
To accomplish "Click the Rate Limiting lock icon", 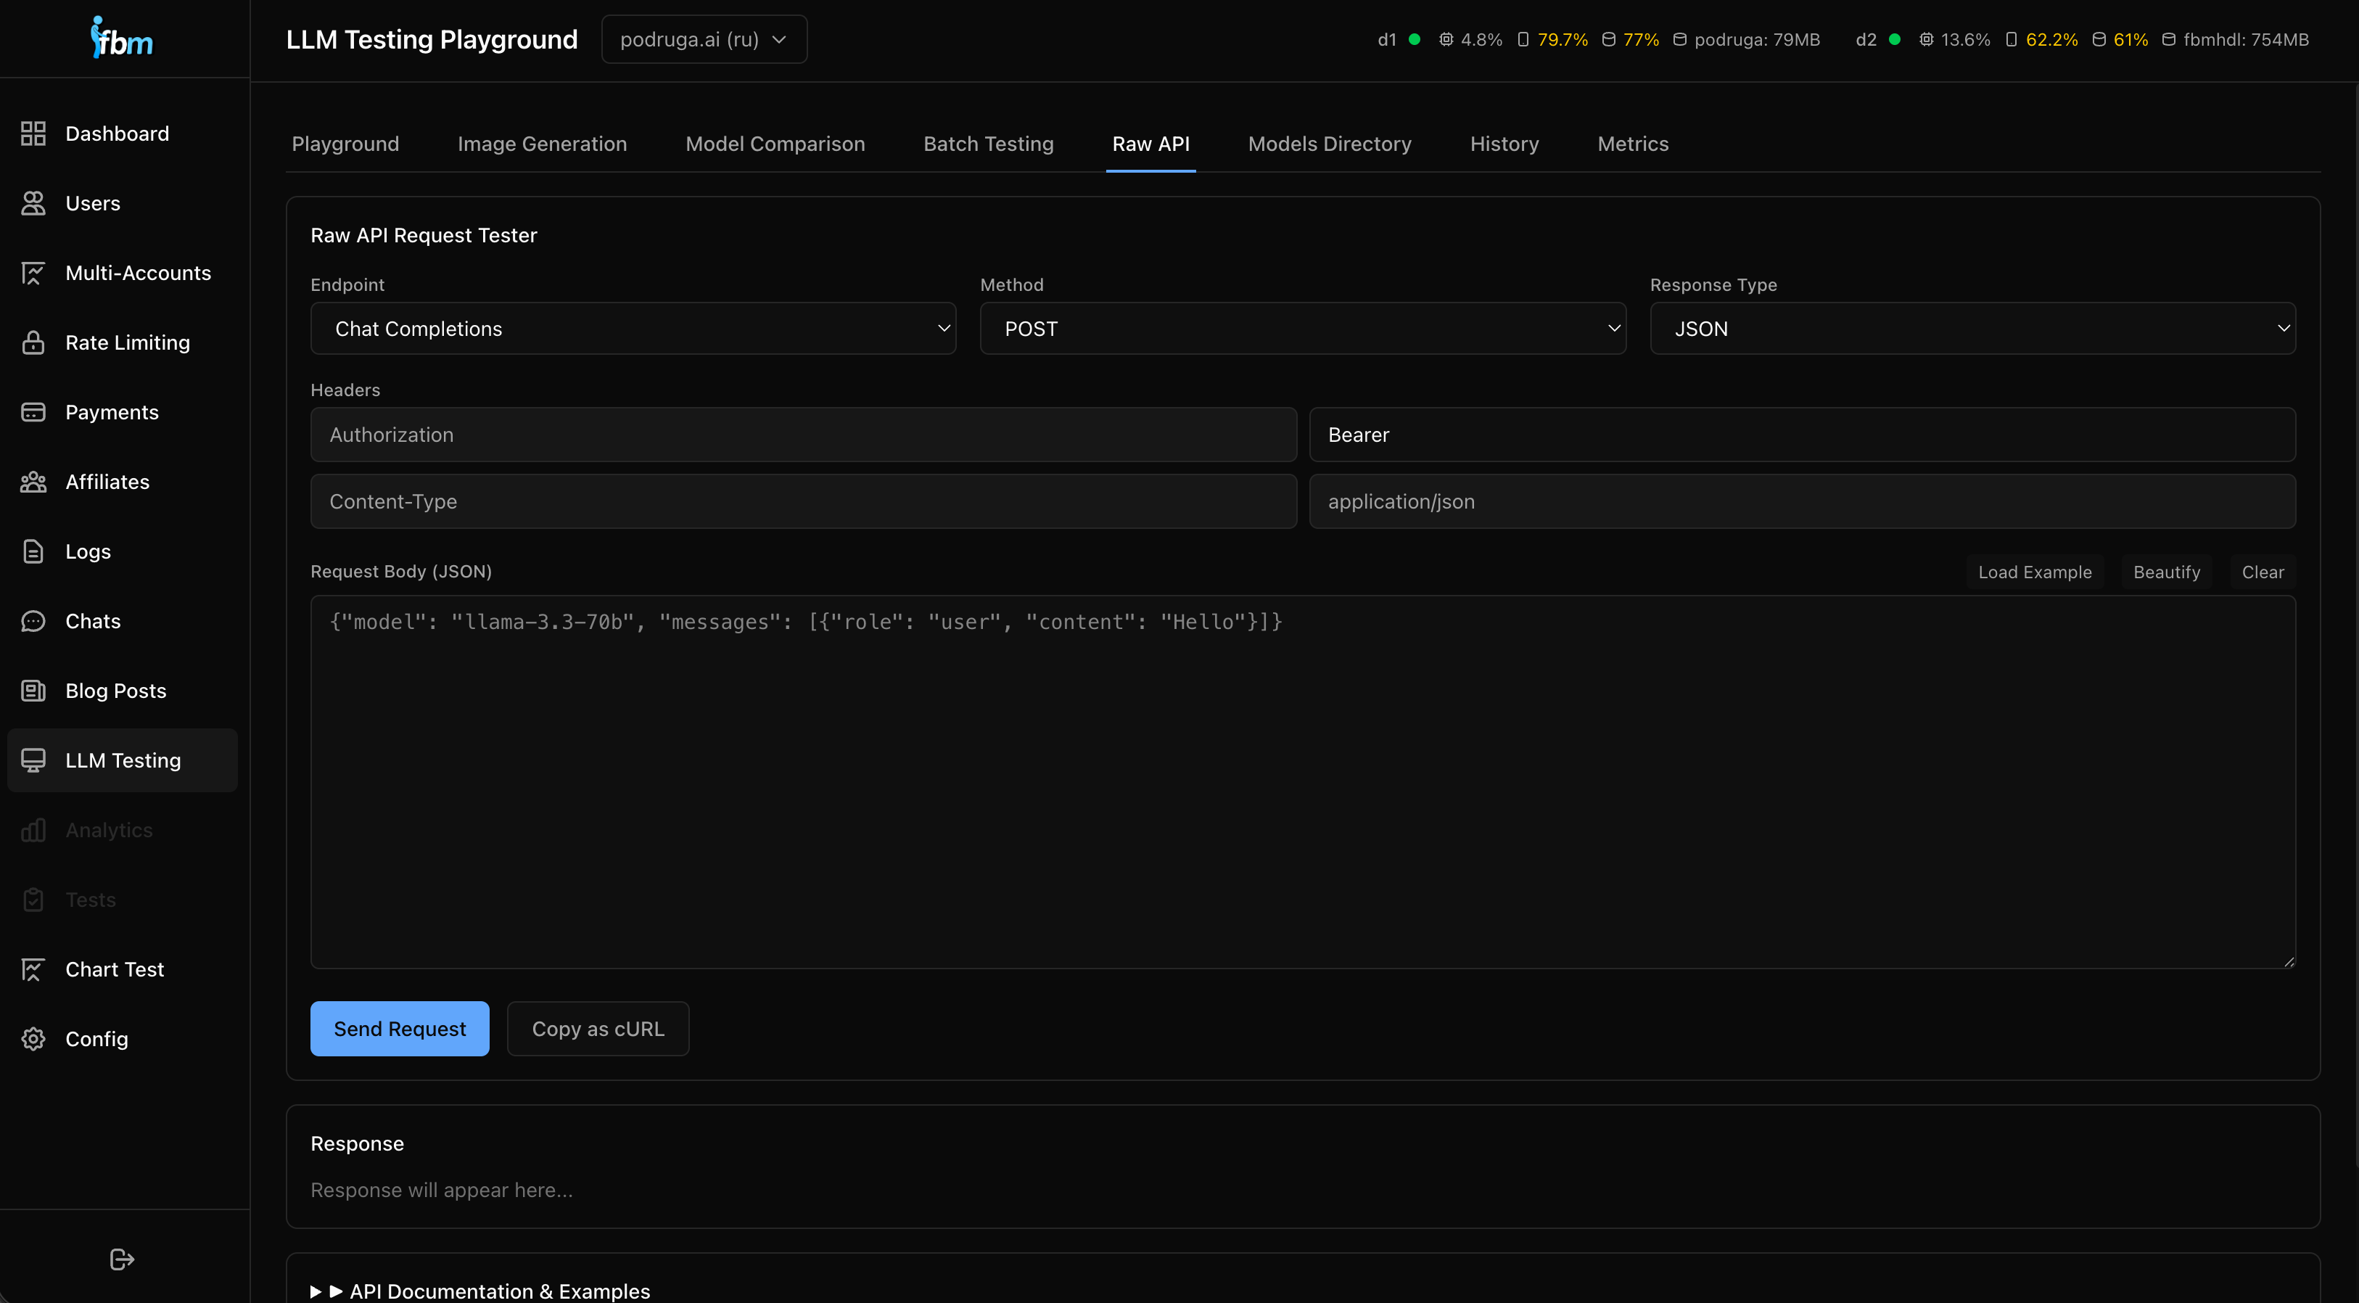I will click(x=33, y=342).
